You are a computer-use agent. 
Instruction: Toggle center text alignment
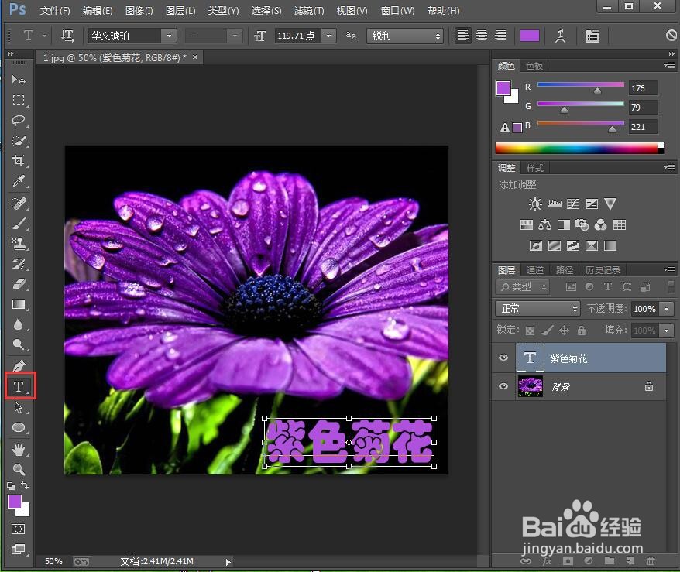(x=481, y=35)
